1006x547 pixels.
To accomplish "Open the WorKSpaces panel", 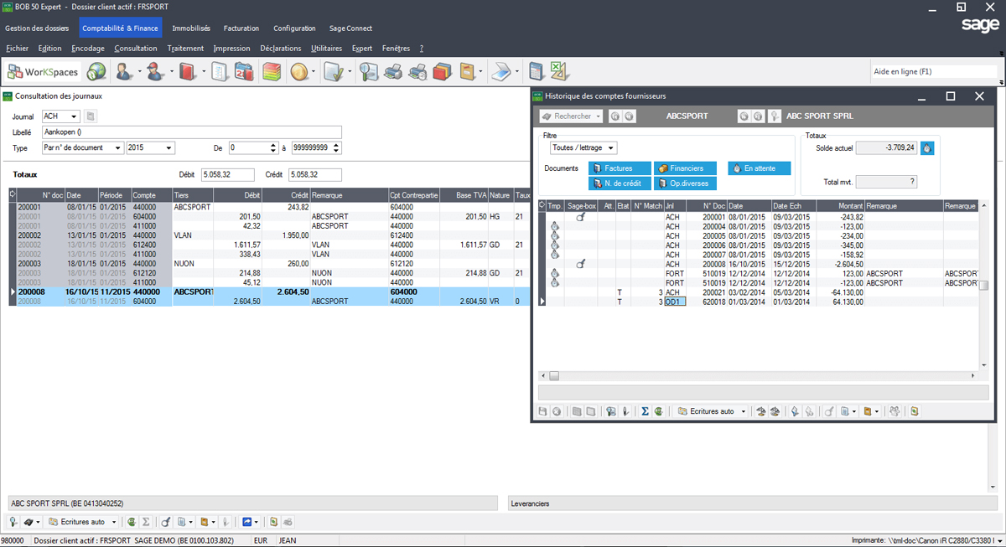I will coord(44,72).
